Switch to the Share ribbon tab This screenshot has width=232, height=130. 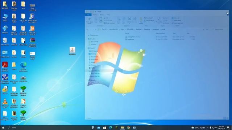tap(102, 15)
